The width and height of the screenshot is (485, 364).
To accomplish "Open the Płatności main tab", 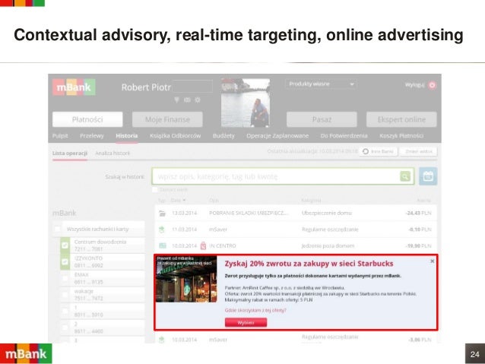I will pos(87,119).
